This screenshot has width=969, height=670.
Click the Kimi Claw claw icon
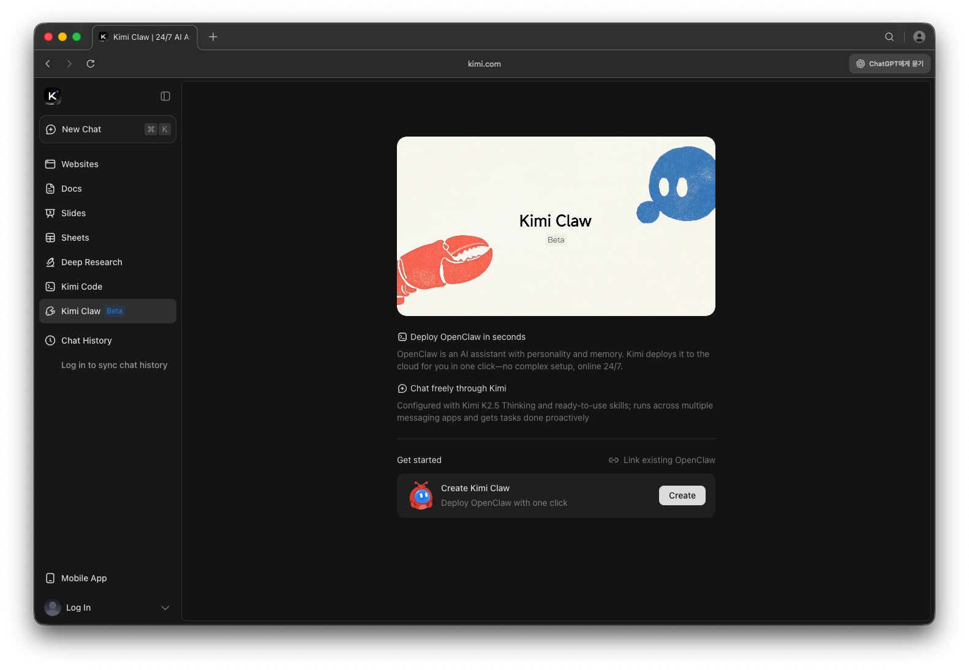point(50,311)
